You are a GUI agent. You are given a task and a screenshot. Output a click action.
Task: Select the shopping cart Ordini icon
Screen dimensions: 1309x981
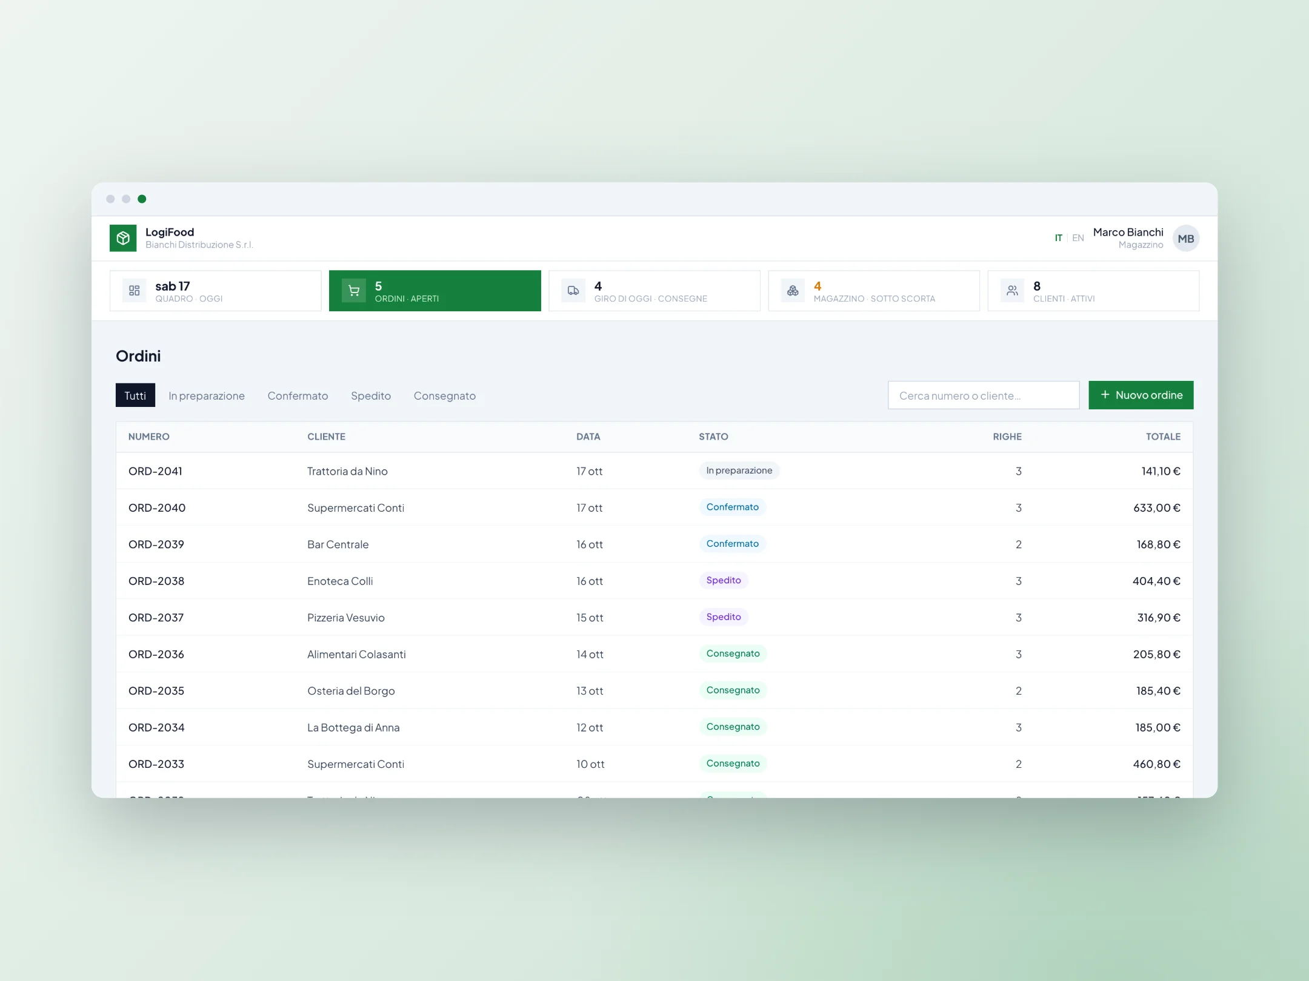[354, 291]
